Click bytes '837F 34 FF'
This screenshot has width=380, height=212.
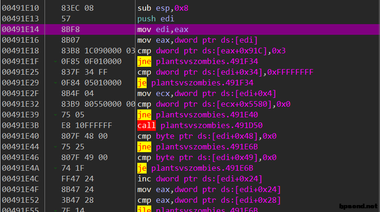click(84, 72)
